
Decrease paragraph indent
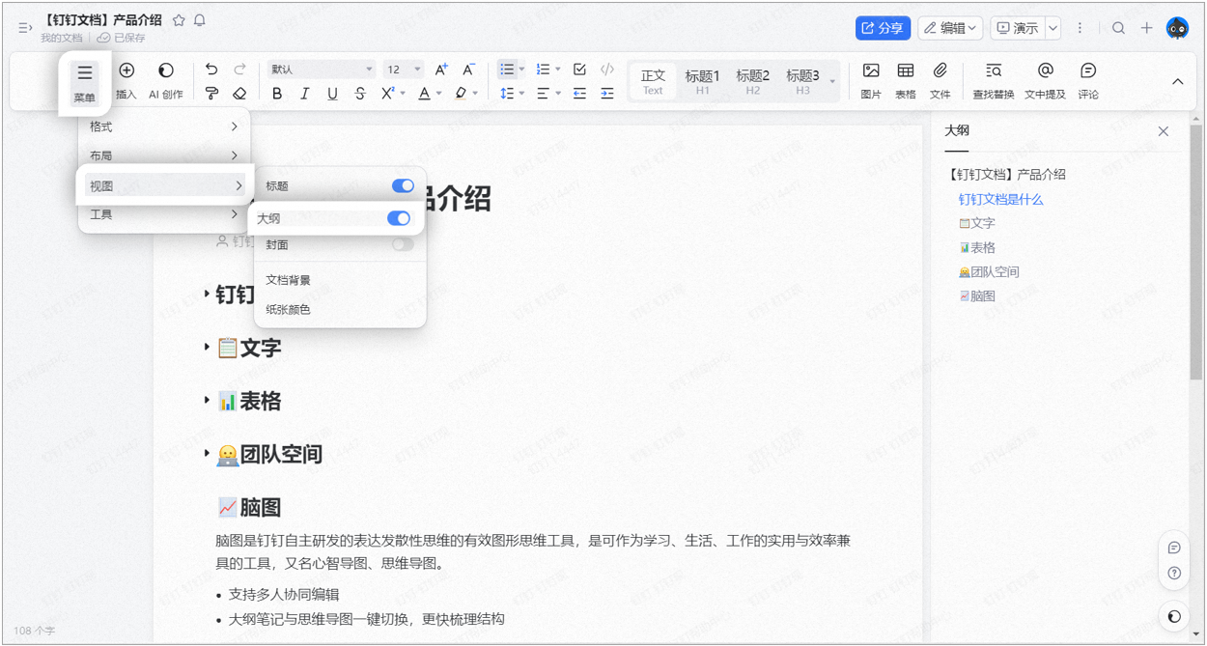(x=579, y=94)
